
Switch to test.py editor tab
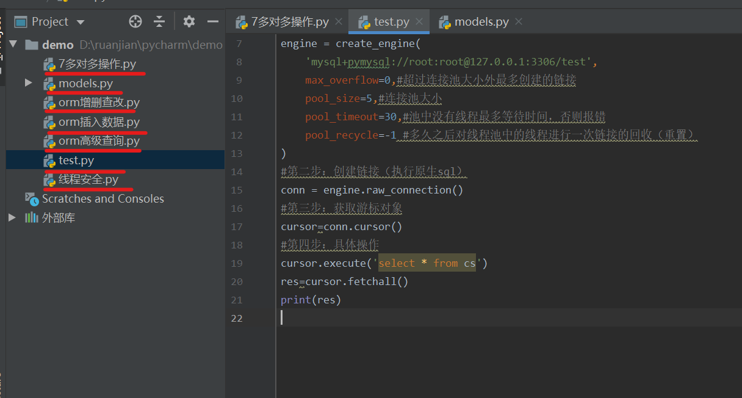[x=392, y=22]
